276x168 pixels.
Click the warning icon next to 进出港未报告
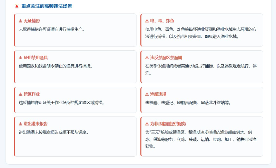[20, 124]
